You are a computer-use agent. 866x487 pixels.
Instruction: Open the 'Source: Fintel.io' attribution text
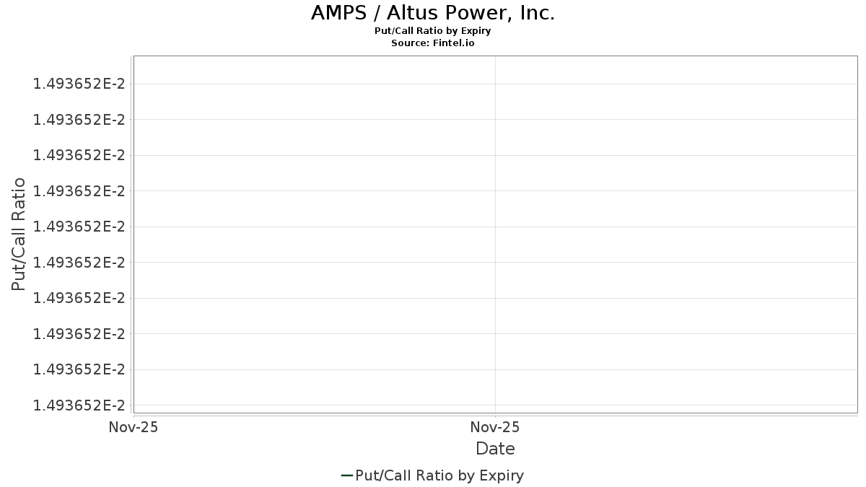point(433,43)
